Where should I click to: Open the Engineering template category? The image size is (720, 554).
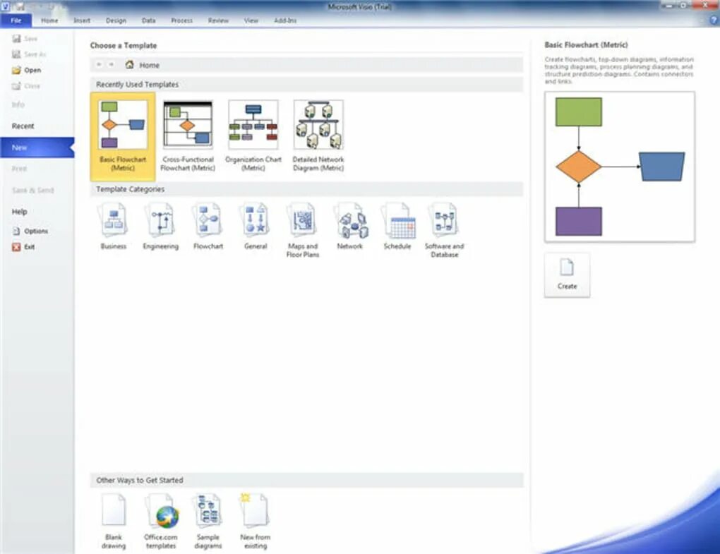coord(160,227)
